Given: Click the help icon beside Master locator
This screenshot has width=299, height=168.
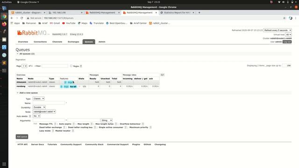Looking at the screenshot, I should (x=73, y=131).
